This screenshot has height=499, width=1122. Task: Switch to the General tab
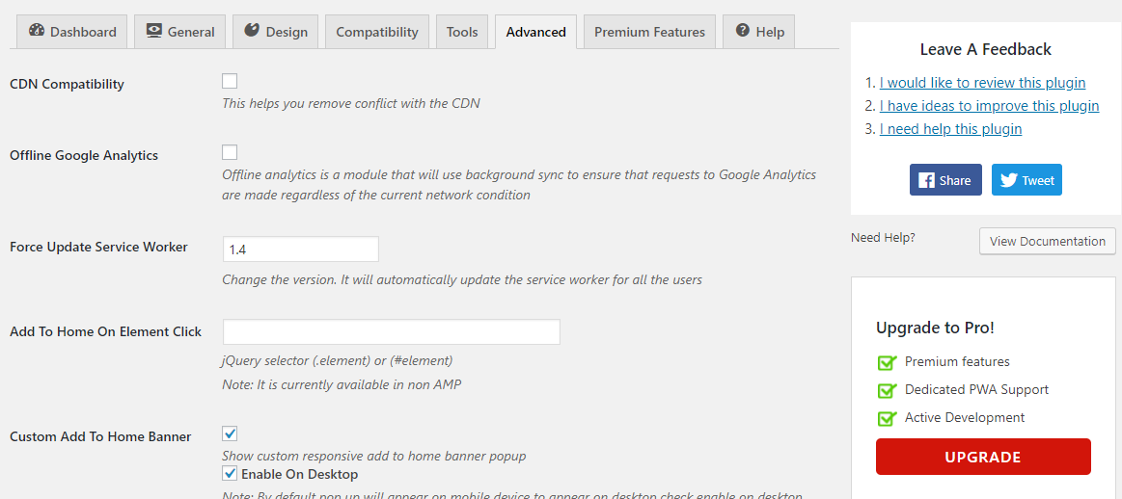tap(180, 32)
